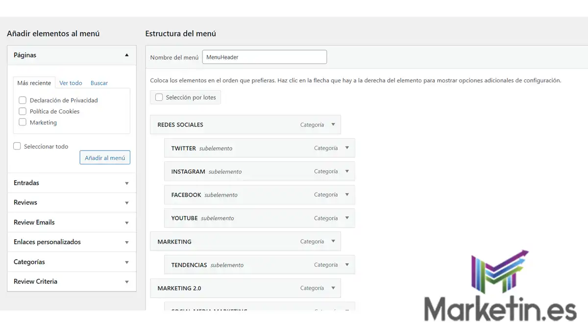Expand the Enlaces personalizados section
This screenshot has height=331, width=588.
pos(126,242)
